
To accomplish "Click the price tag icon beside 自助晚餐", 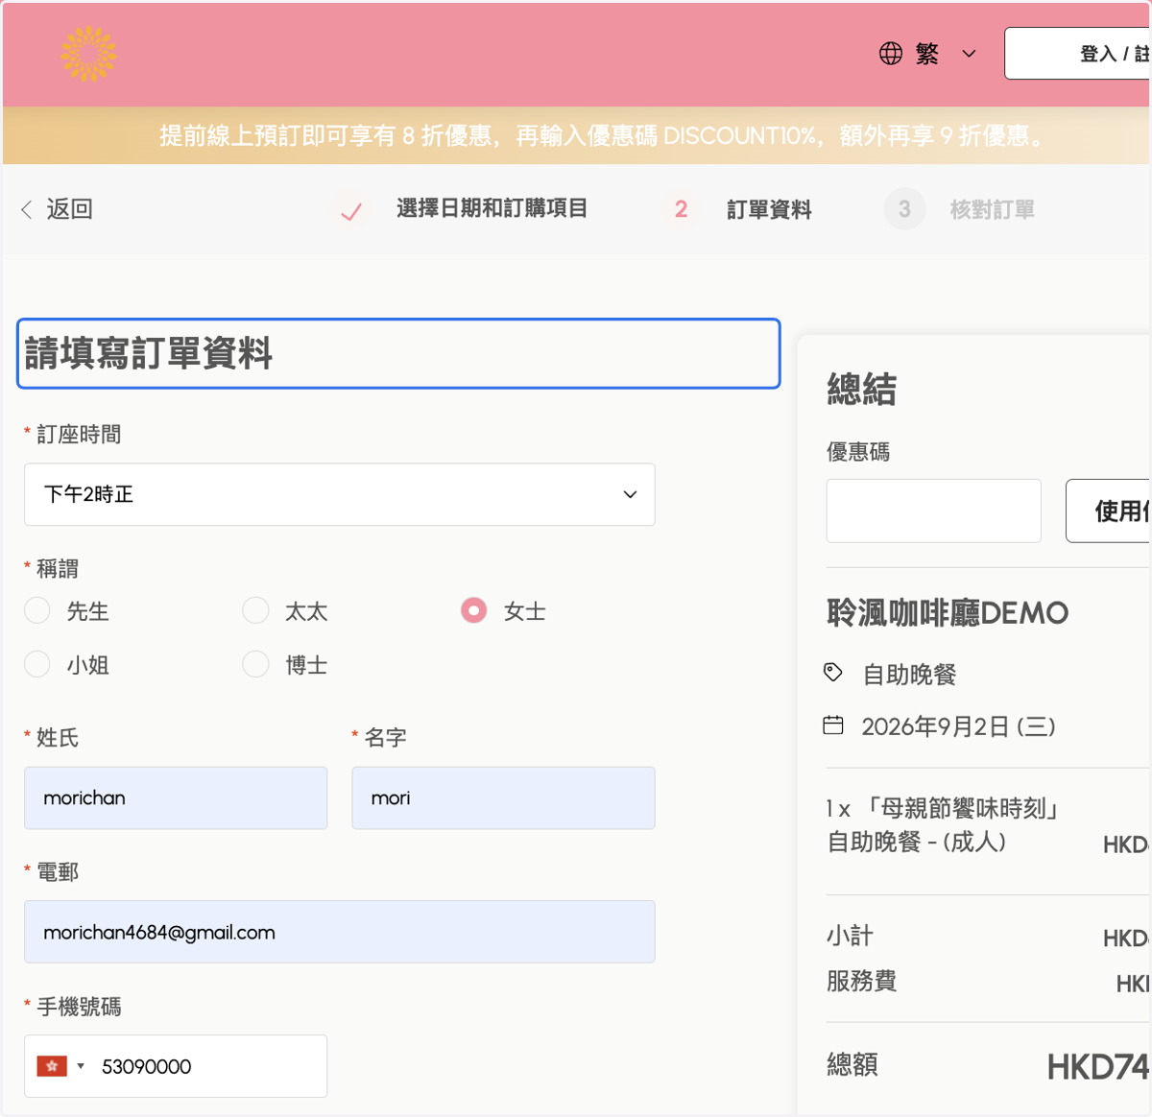I will 833,673.
